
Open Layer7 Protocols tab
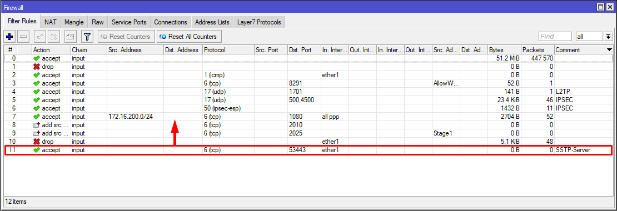coord(260,22)
